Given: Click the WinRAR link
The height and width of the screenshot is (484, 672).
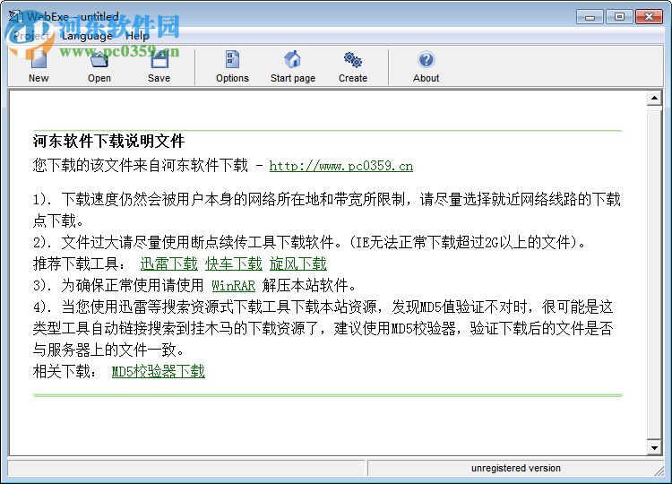Looking at the screenshot, I should (234, 286).
